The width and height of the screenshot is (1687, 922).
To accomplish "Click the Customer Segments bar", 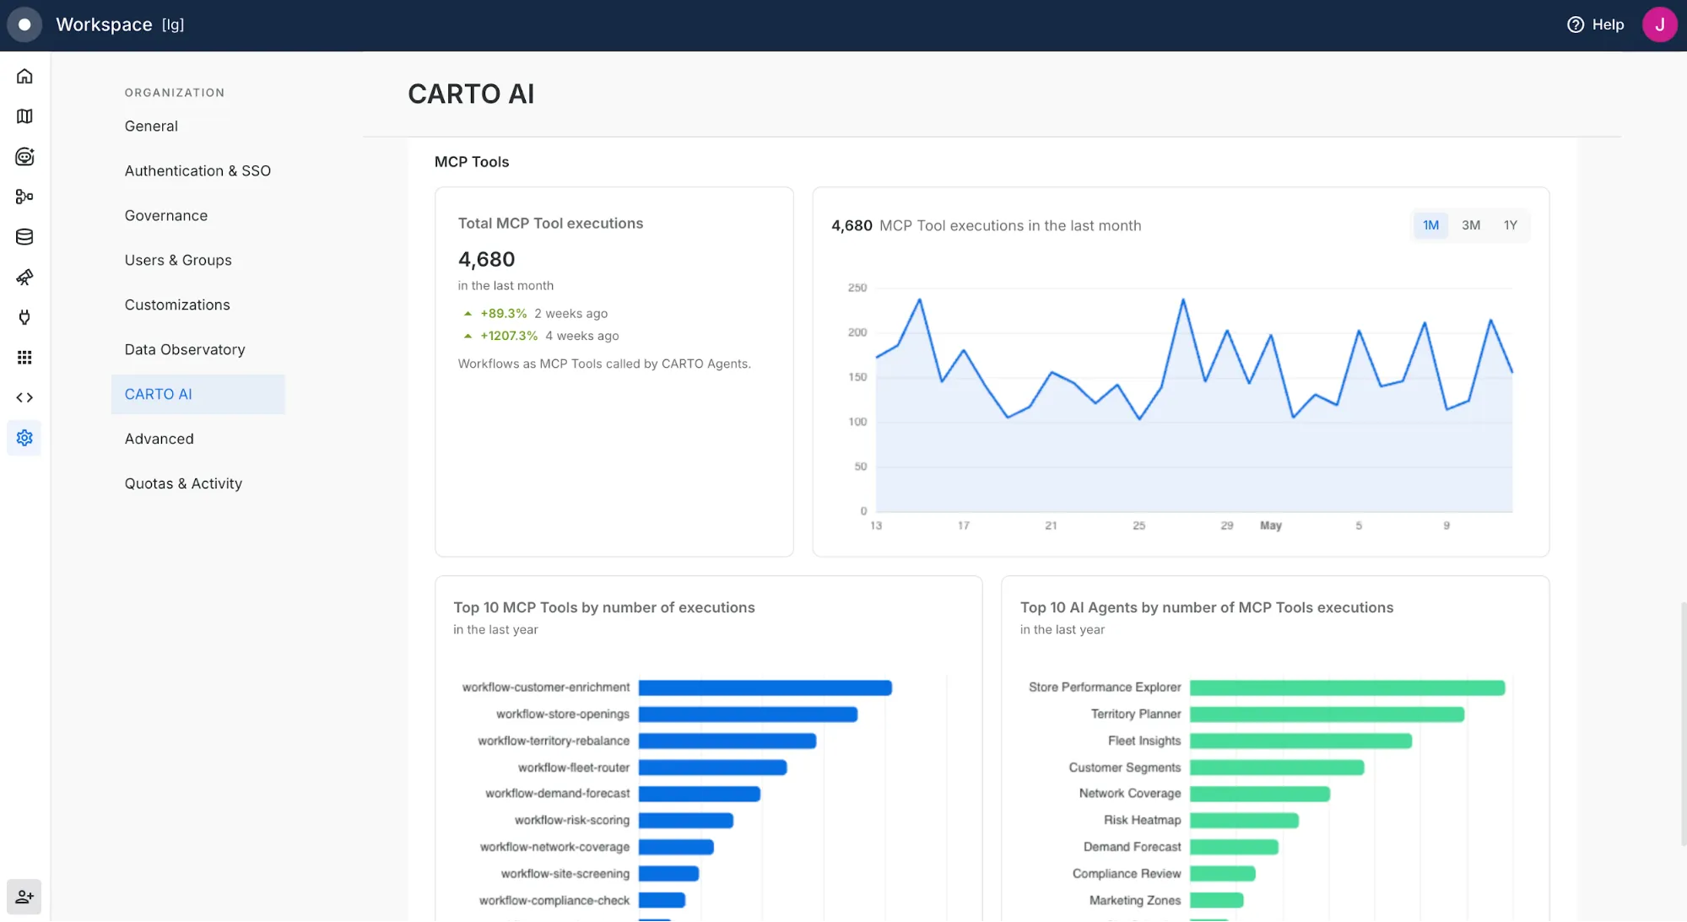I will point(1277,768).
